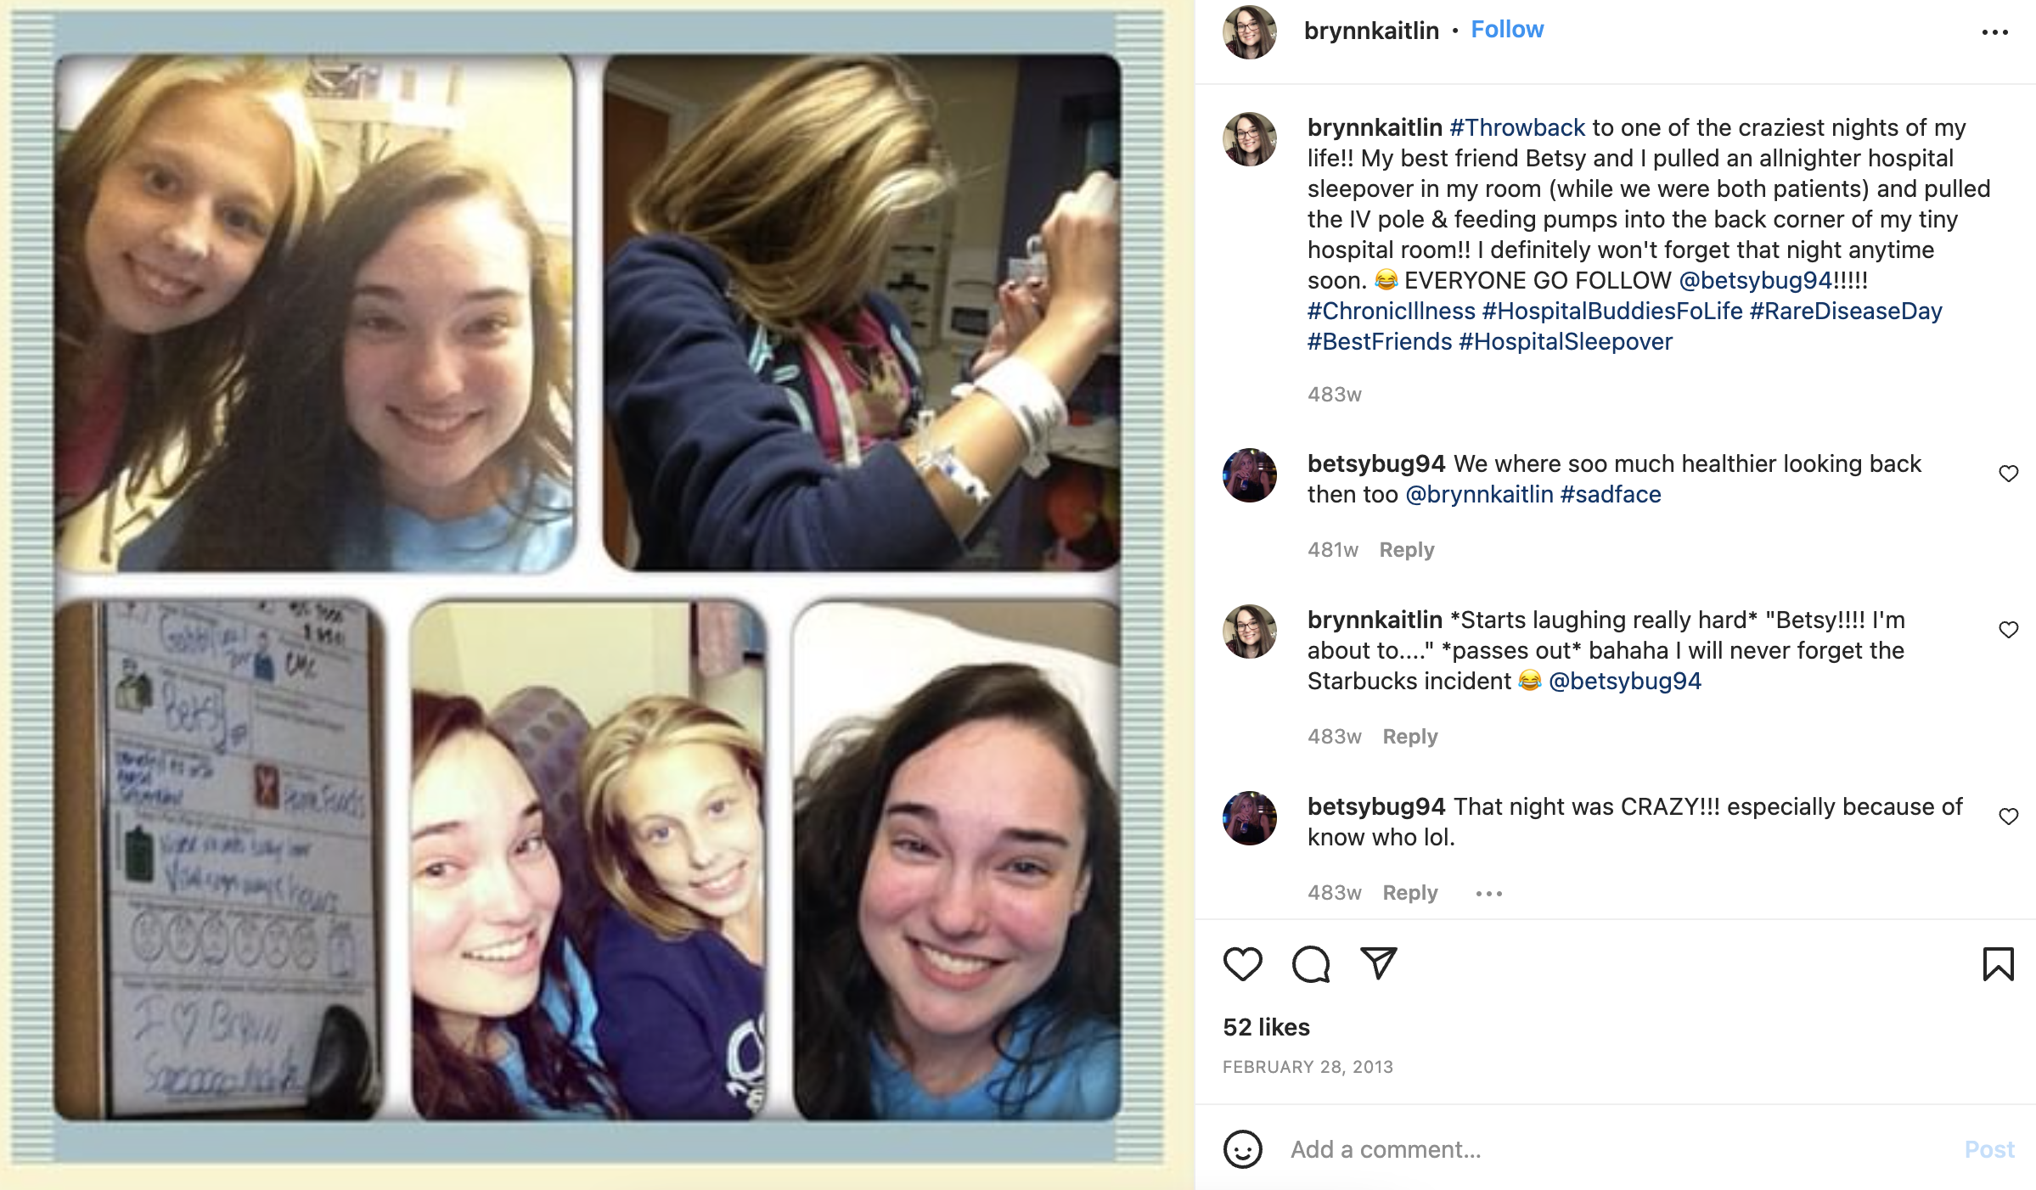This screenshot has height=1190, width=2036.
Task: Open the comment bubble icon
Action: pos(1310,964)
